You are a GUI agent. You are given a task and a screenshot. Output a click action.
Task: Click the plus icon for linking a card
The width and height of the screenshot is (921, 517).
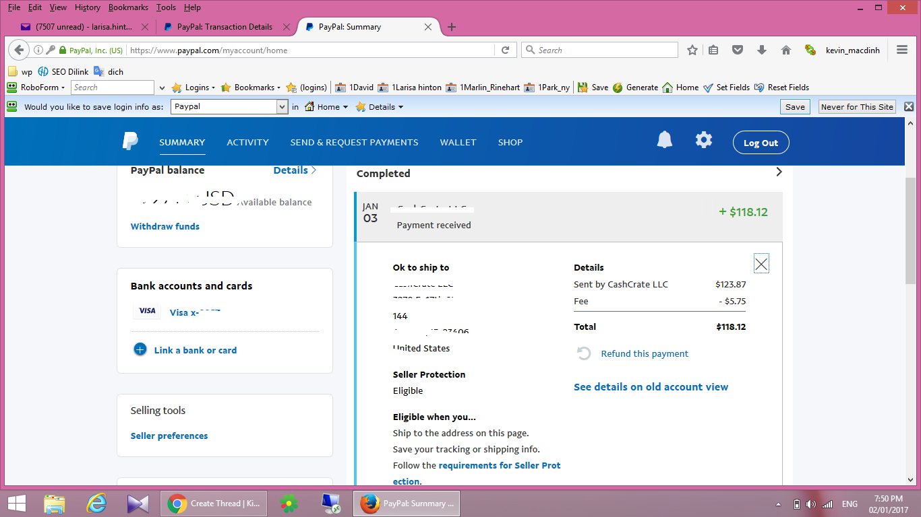click(140, 349)
